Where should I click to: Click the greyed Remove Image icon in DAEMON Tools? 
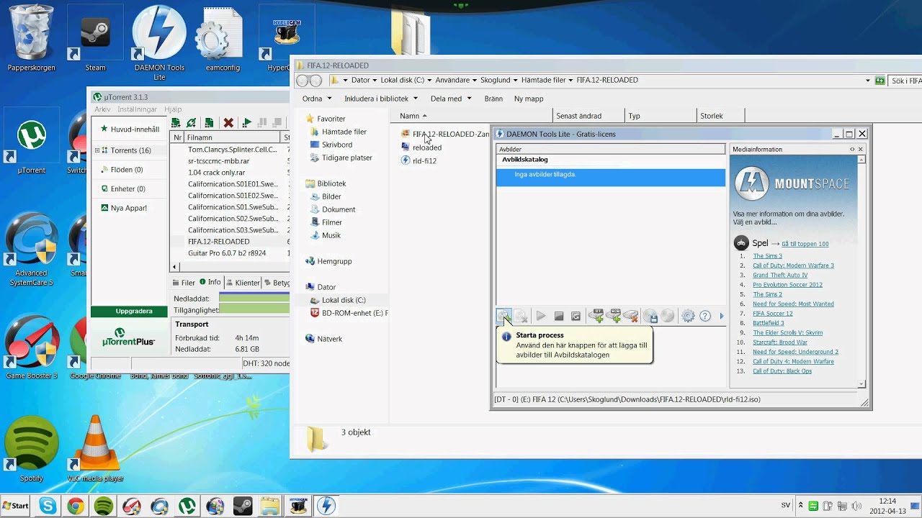tap(522, 316)
